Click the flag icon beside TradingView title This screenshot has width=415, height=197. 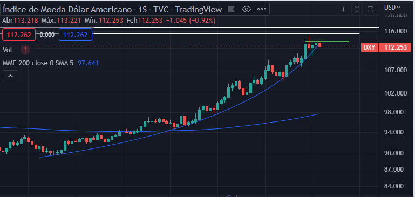[x=232, y=10]
